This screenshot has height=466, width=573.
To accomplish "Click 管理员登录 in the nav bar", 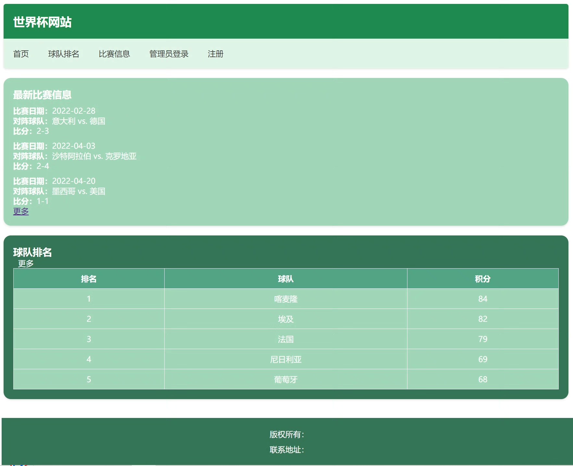I will [x=169, y=54].
